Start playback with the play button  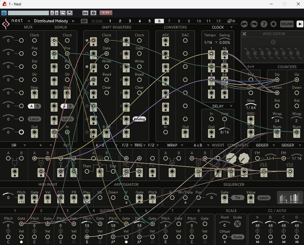300,24
